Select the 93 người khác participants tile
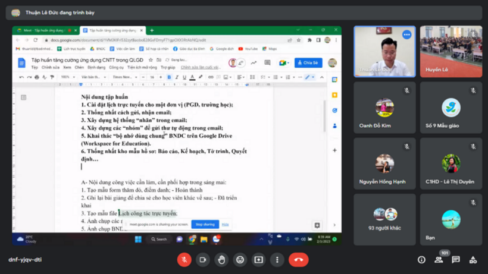Image resolution: width=488 pixels, height=274 pixels. [x=384, y=219]
